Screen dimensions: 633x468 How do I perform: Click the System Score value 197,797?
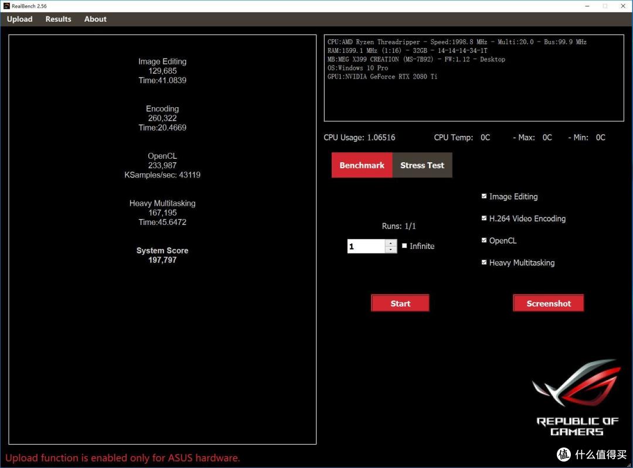click(162, 260)
